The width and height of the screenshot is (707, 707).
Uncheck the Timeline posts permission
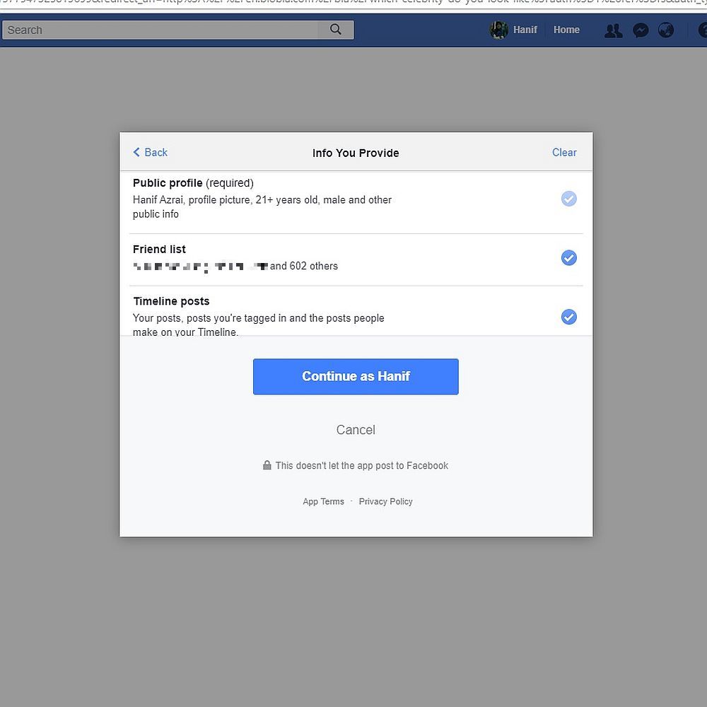568,317
